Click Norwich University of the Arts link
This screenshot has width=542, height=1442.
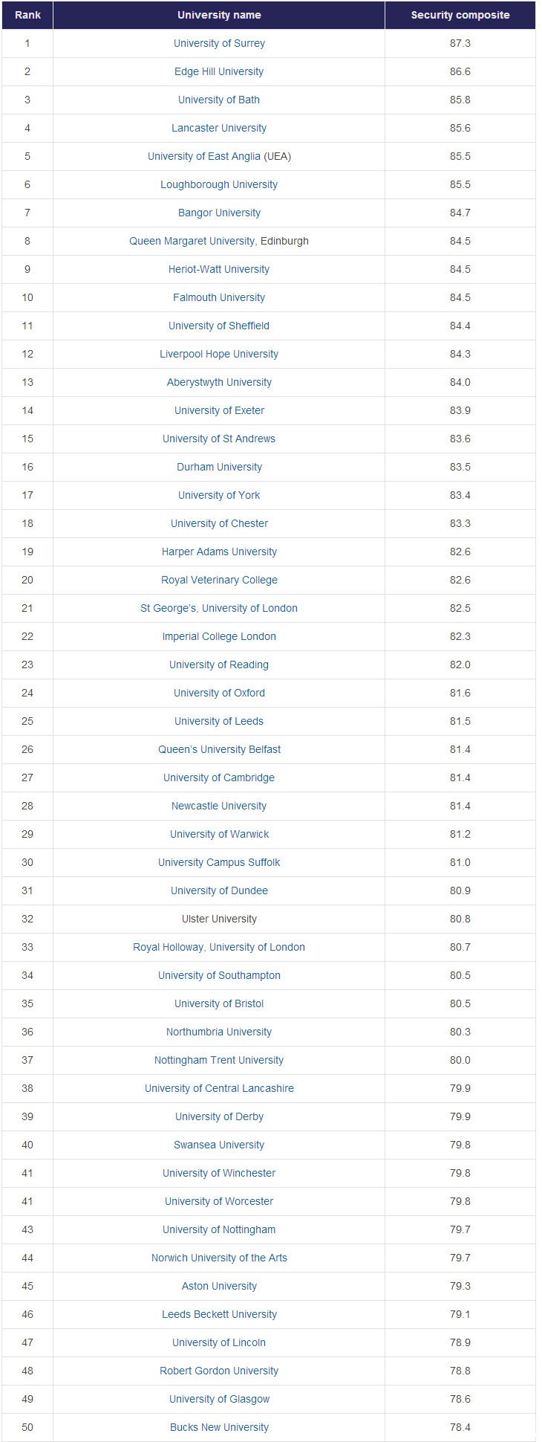(219, 1258)
